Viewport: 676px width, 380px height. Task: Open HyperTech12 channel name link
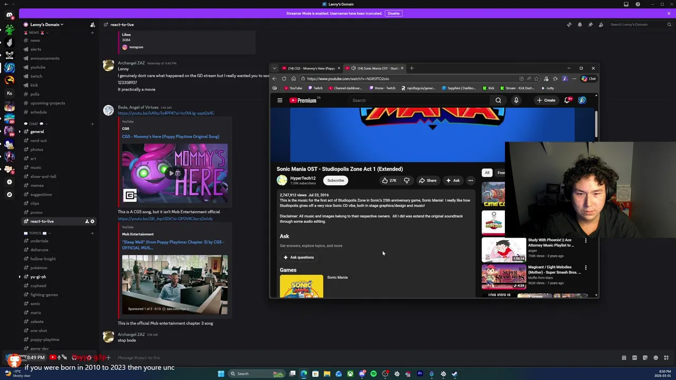tap(303, 178)
